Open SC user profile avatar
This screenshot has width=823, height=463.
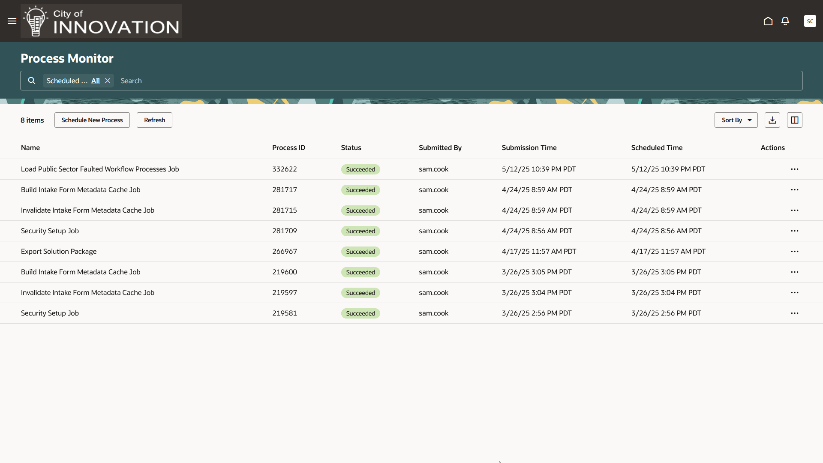810,21
